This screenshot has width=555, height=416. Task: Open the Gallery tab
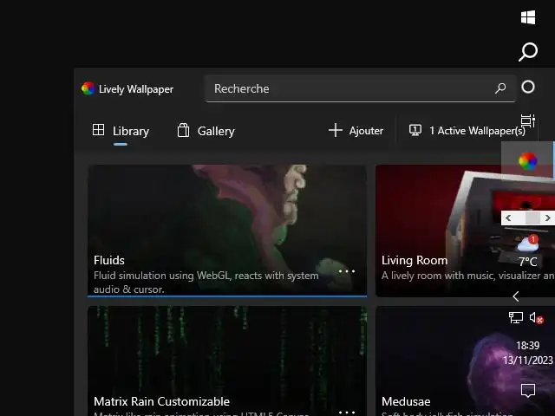click(x=206, y=131)
